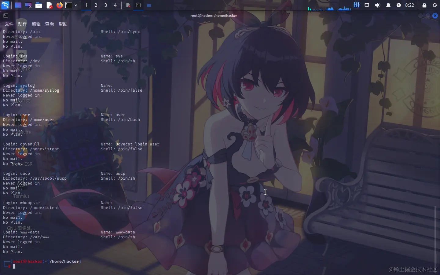Click the log out icon
This screenshot has width=440, height=275.
tap(435, 5)
